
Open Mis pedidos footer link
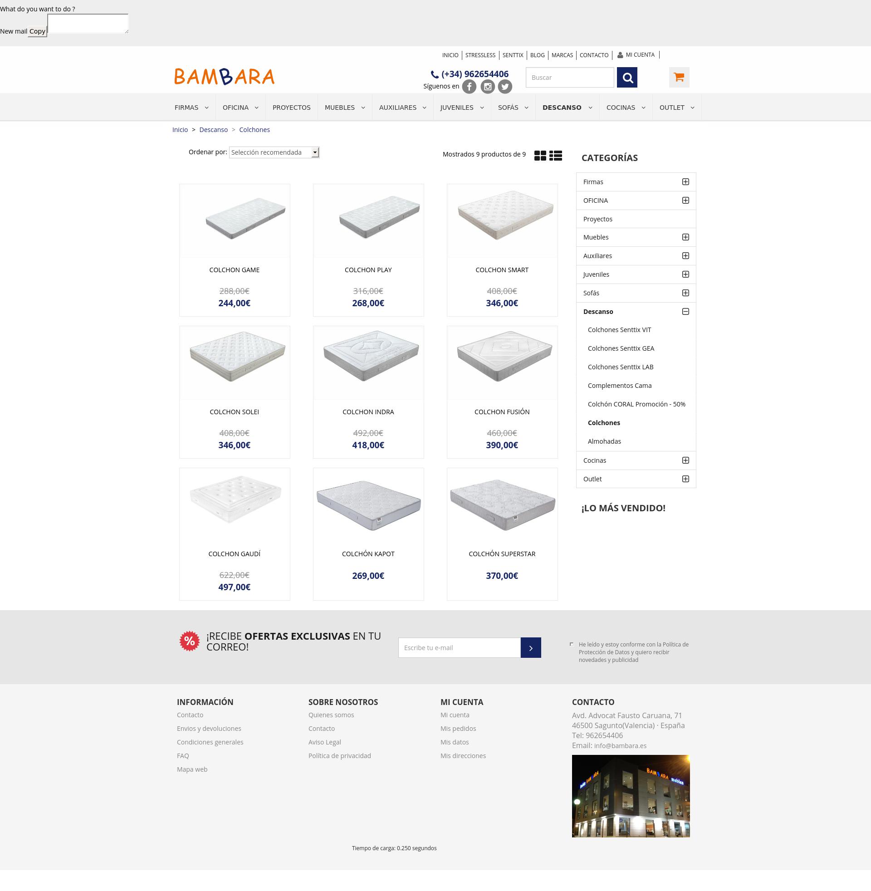click(458, 729)
